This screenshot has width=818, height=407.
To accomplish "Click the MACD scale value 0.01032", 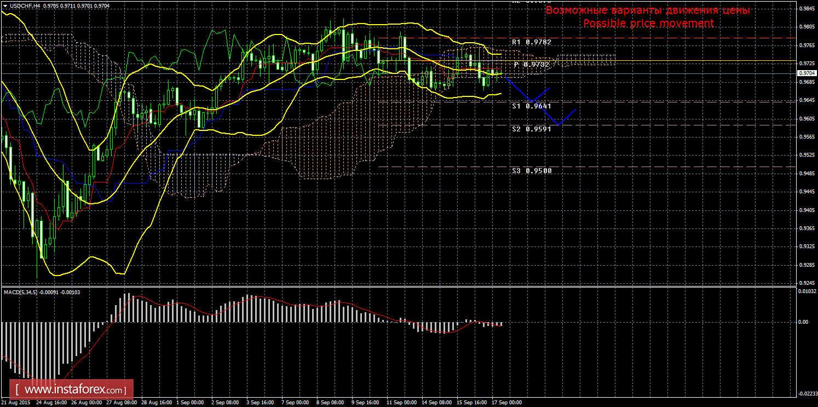I will pos(807,291).
